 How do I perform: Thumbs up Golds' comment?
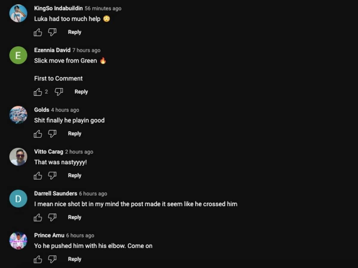pyautogui.click(x=38, y=134)
